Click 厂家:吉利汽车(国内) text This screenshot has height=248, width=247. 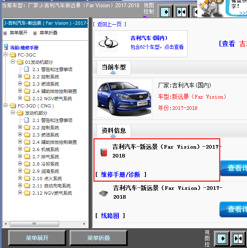tap(184, 85)
